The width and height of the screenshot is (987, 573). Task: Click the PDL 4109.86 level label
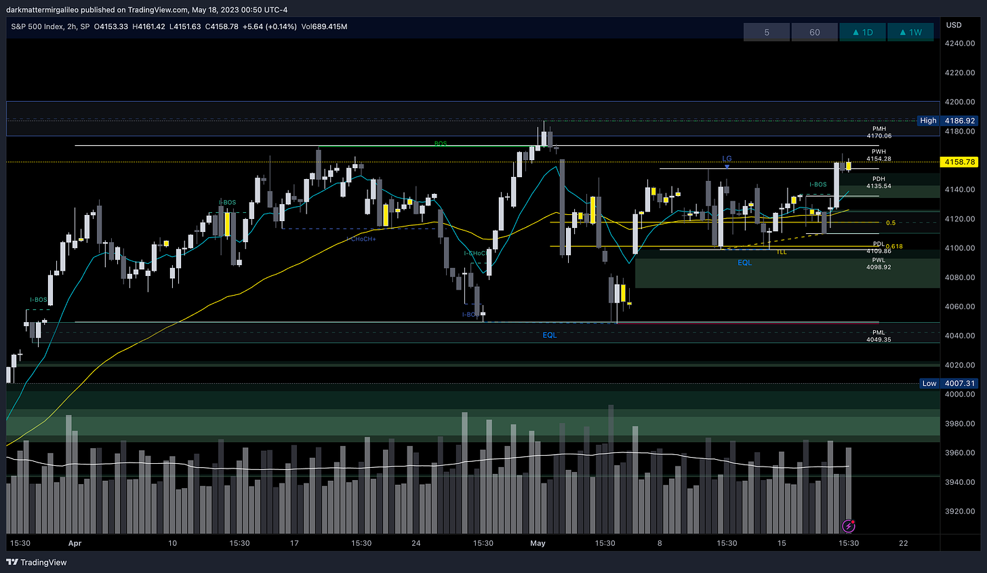coord(879,248)
